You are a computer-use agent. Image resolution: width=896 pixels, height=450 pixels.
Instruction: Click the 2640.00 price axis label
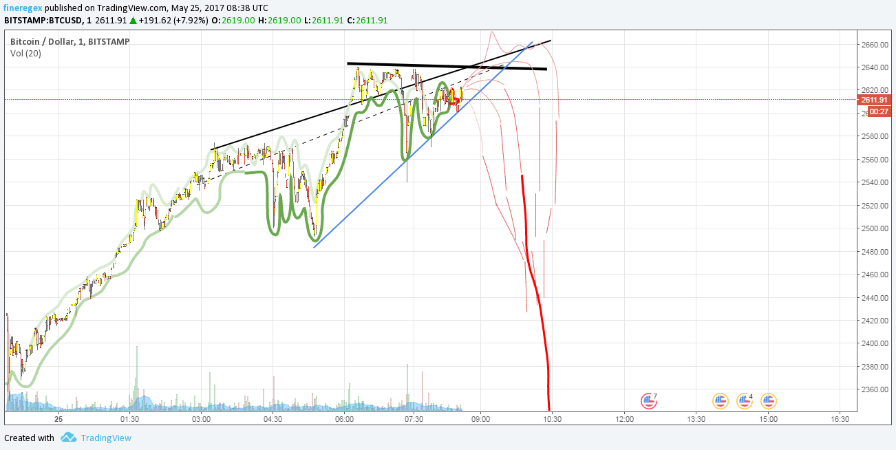point(874,67)
